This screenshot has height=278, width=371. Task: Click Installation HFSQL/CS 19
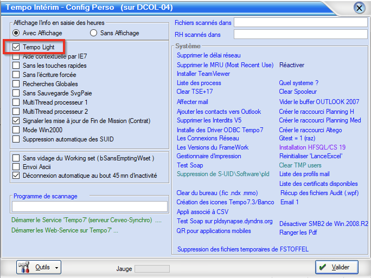312,147
